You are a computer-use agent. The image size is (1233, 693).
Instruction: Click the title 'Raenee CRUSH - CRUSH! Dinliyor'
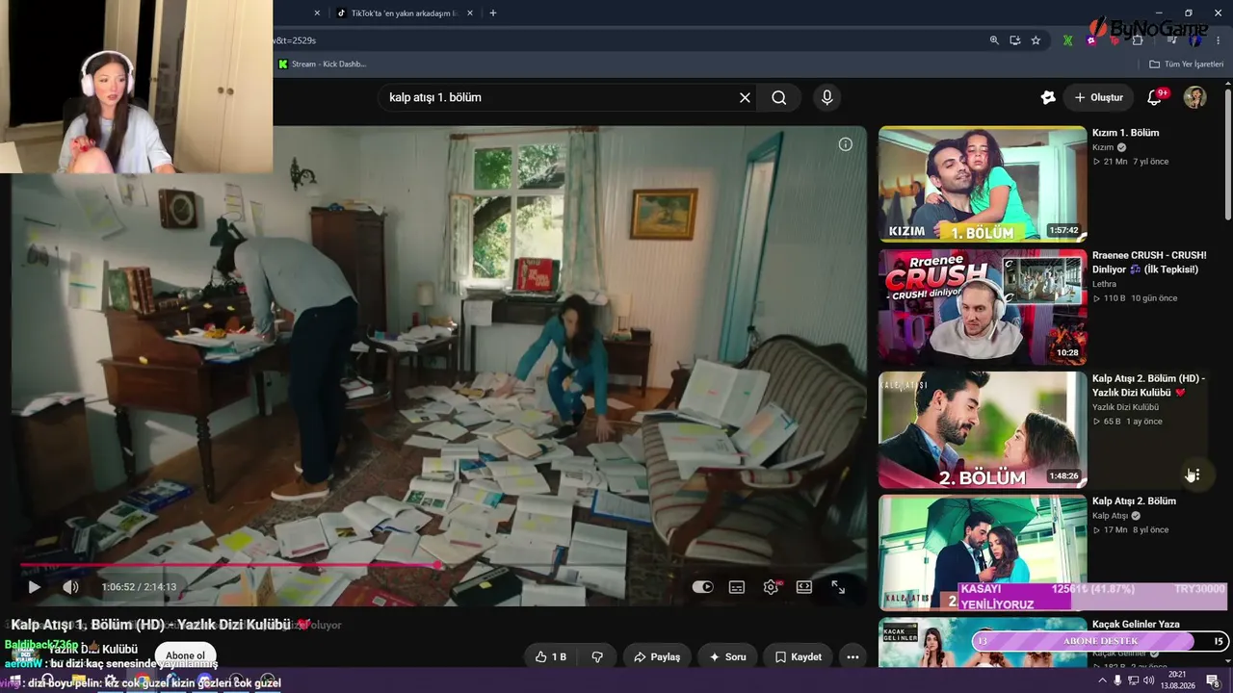click(1149, 263)
